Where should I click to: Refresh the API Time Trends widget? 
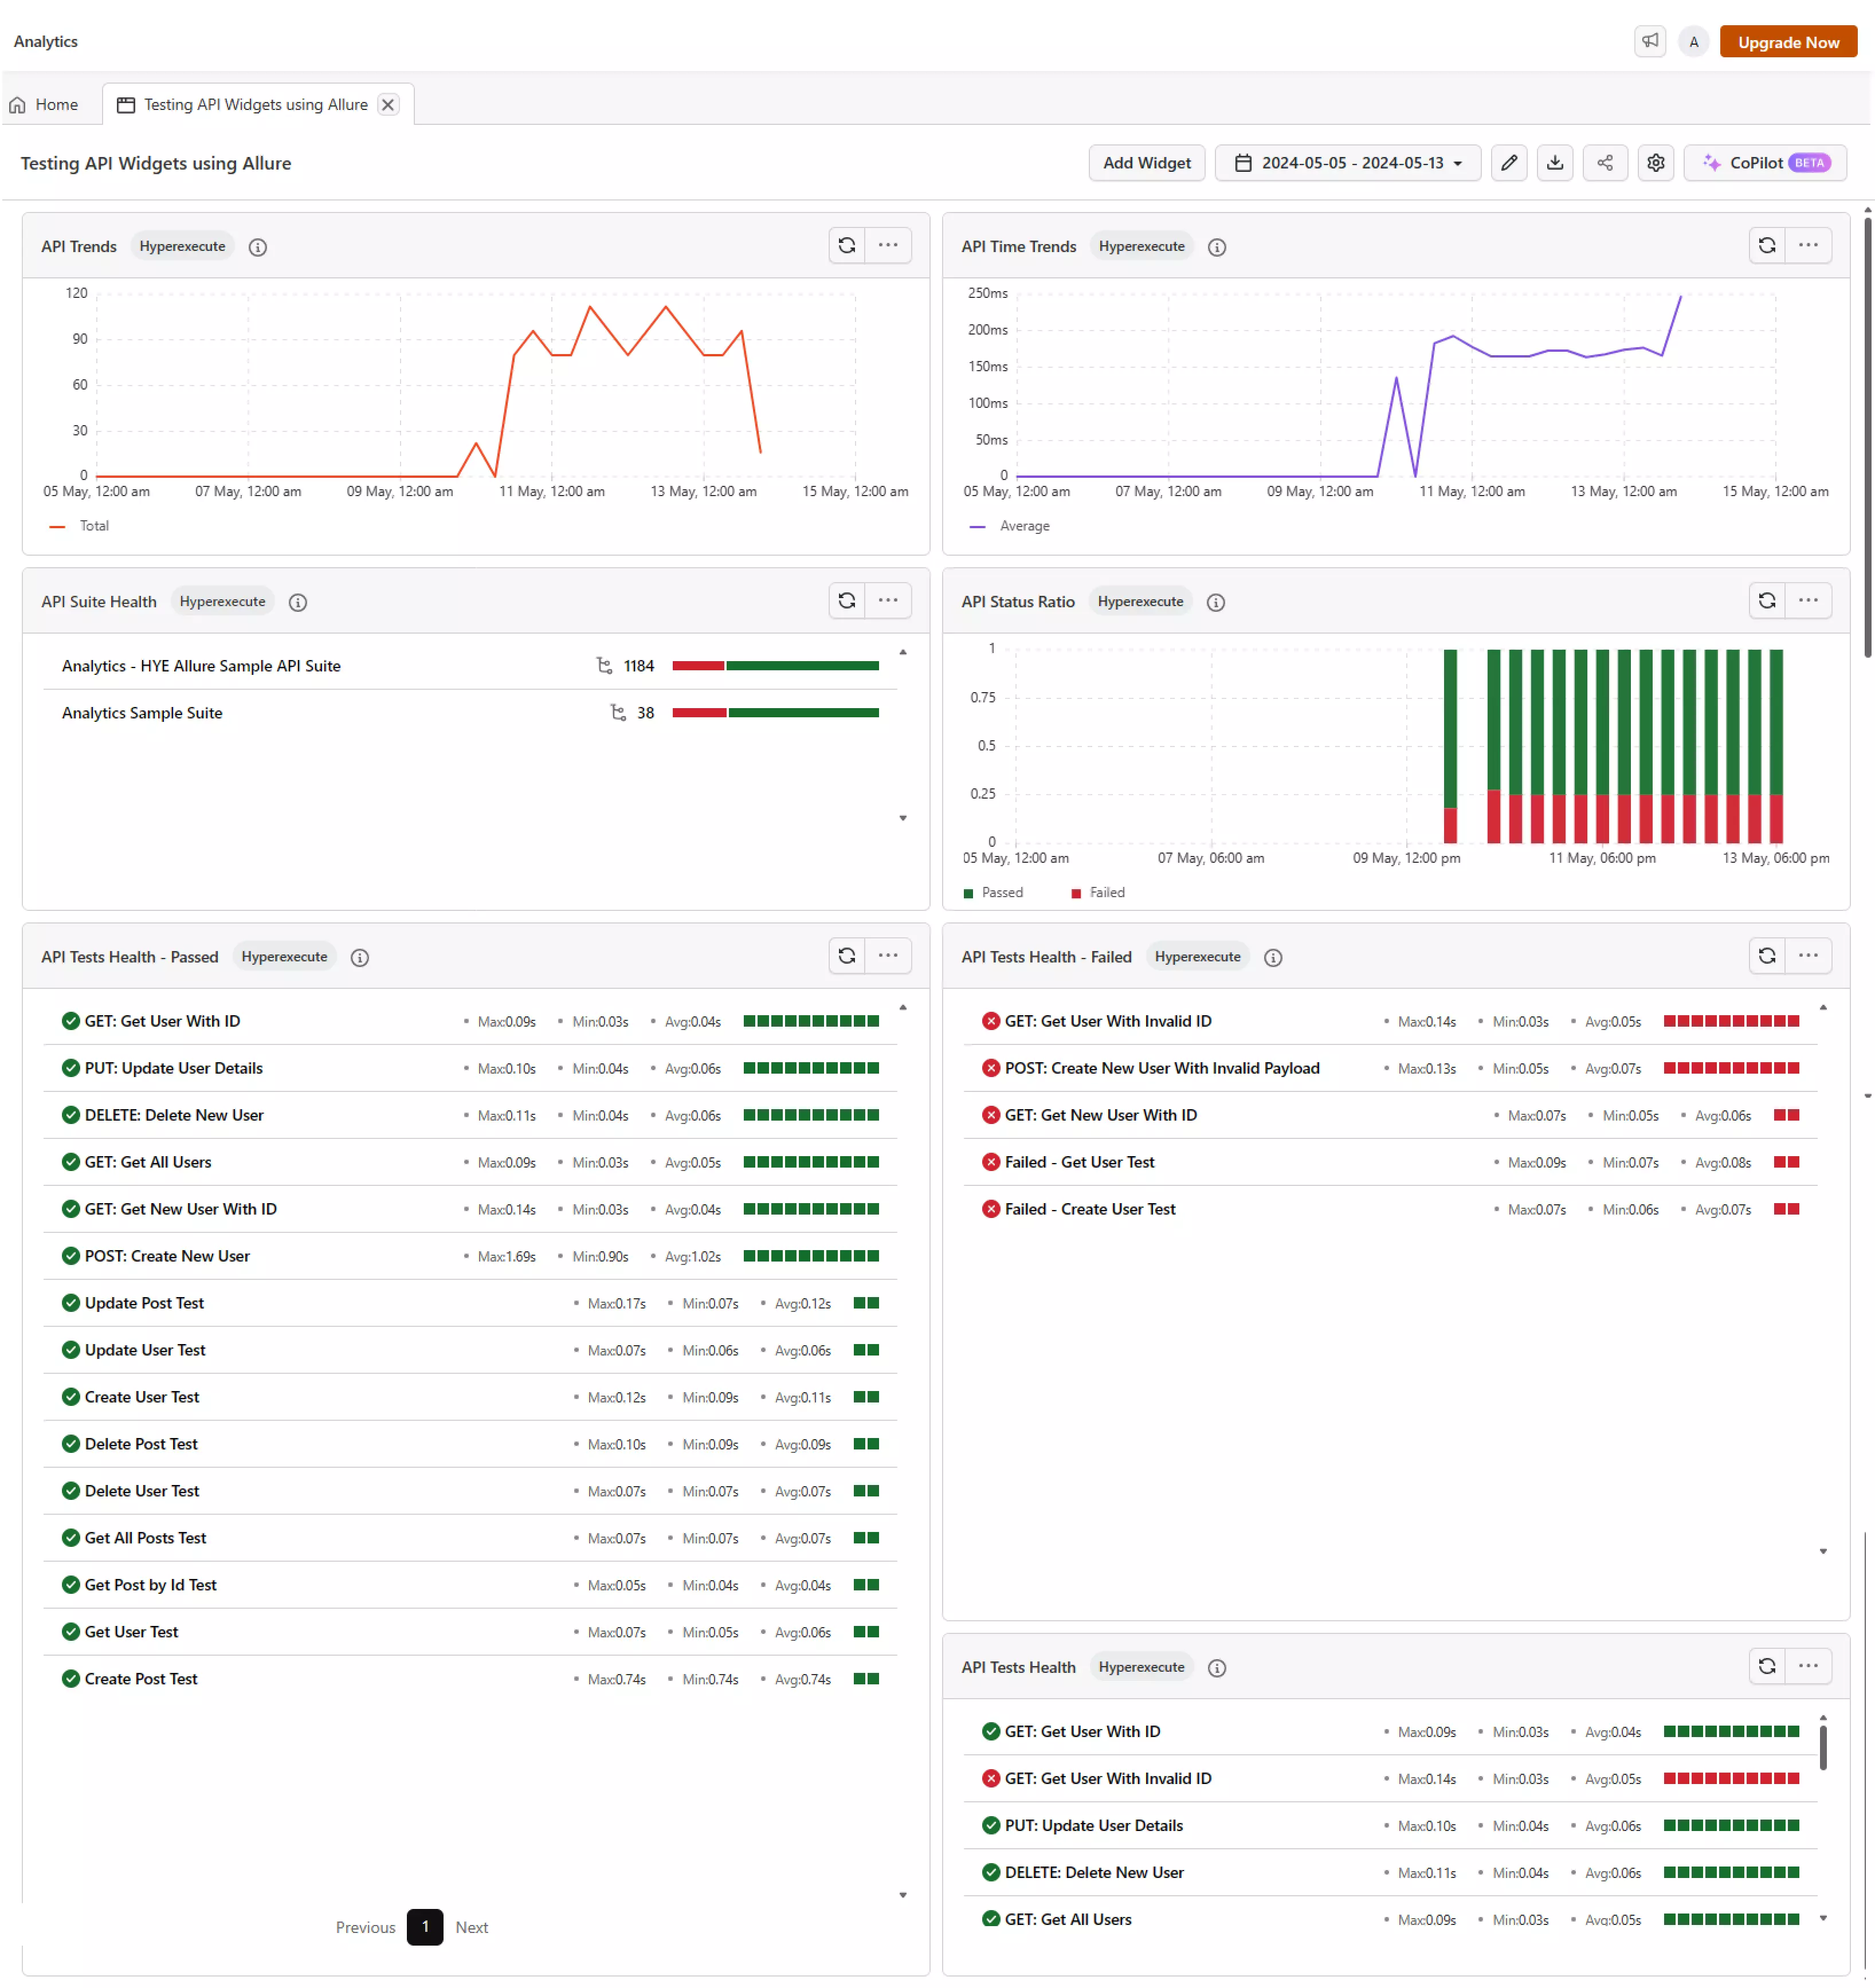tap(1766, 245)
